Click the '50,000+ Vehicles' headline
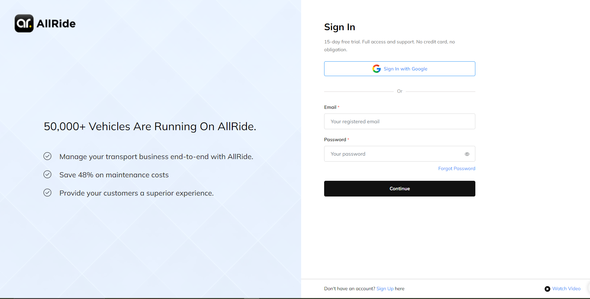590x299 pixels. (x=150, y=126)
